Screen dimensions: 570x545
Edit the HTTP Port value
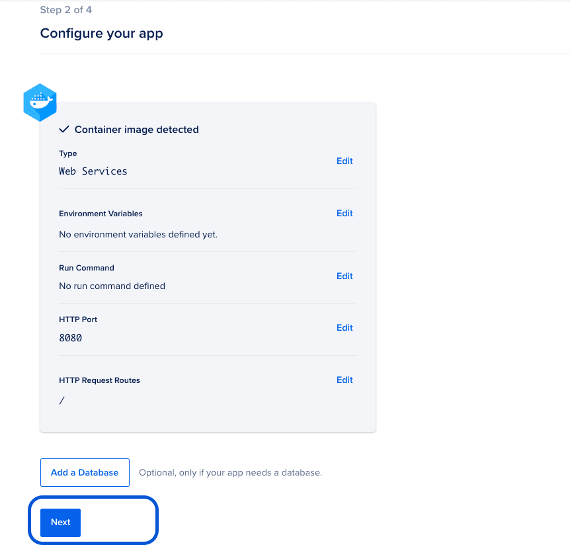[x=345, y=327]
